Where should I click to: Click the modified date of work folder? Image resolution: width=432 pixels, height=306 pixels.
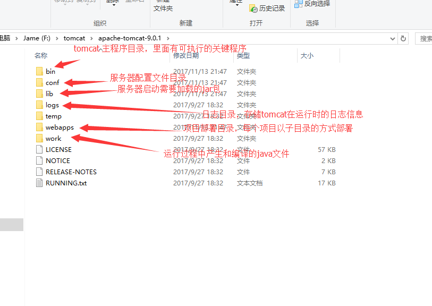click(x=198, y=139)
